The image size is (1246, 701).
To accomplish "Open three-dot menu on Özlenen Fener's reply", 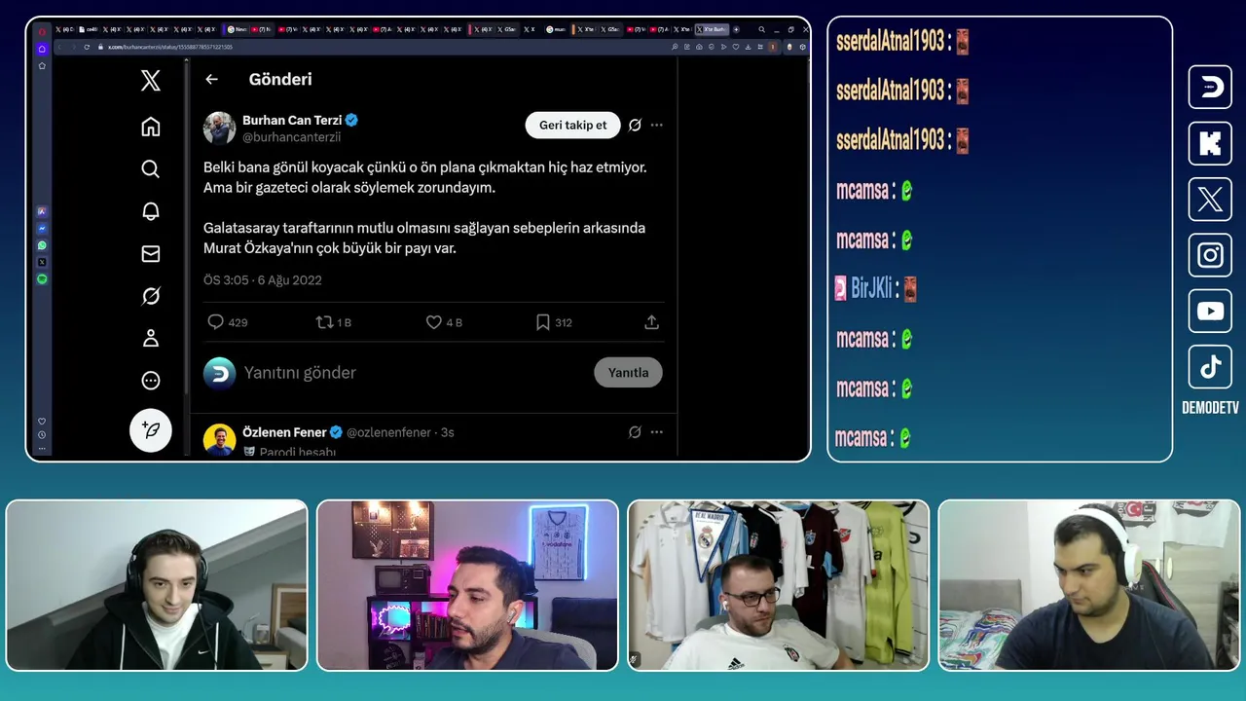I will (657, 432).
